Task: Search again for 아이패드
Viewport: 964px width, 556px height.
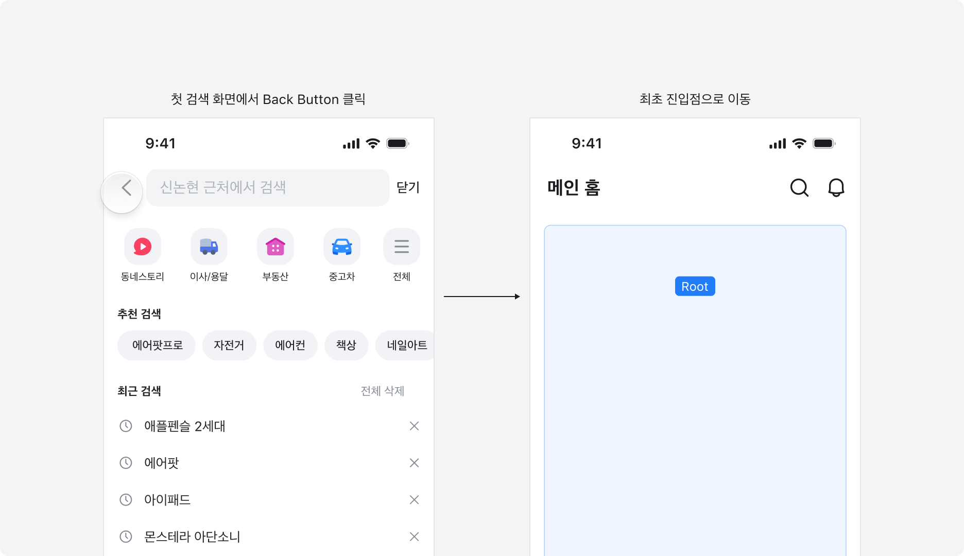Action: [167, 500]
